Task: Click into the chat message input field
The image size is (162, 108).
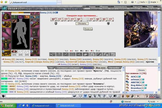Action: [x=39, y=96]
